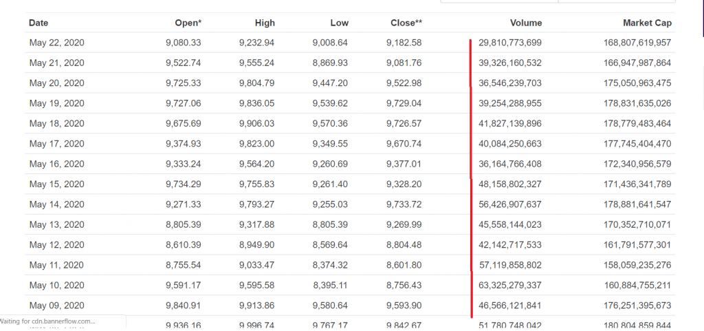Click the Open* column header
The height and width of the screenshot is (331, 704).
[188, 23]
